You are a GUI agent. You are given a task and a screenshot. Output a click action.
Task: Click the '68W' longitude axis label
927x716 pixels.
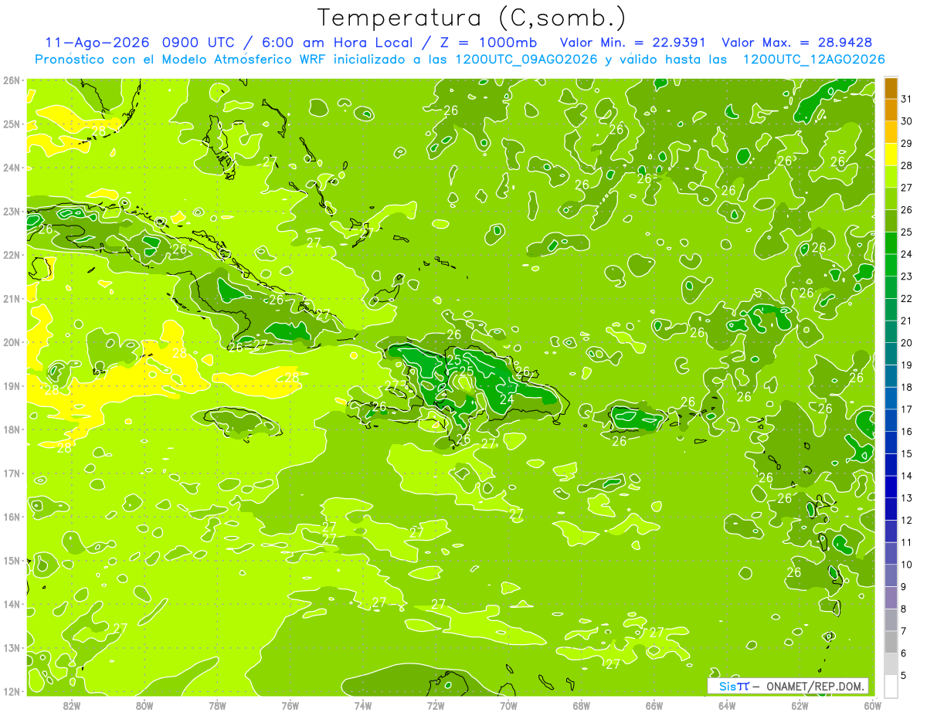click(582, 706)
